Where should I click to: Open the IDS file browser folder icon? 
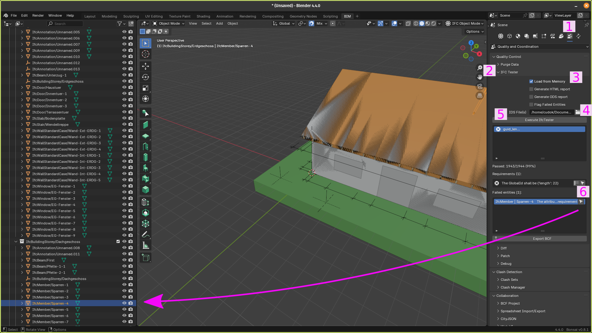(578, 112)
